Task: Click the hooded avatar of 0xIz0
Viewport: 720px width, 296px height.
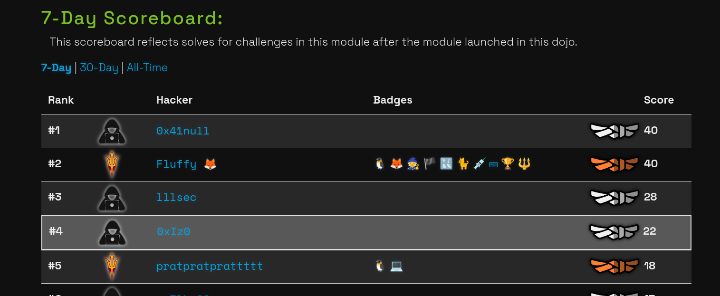Action: [112, 232]
